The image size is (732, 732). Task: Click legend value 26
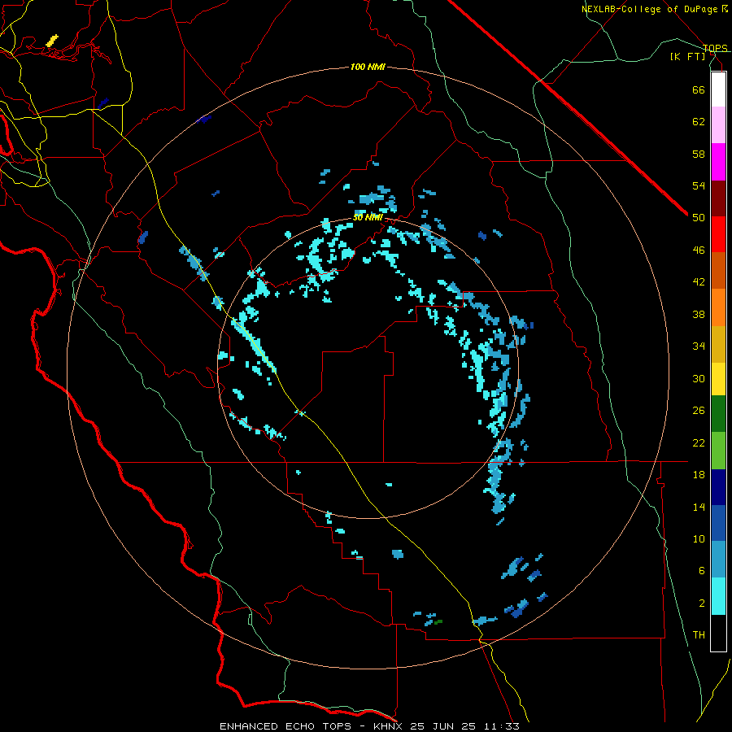click(x=699, y=411)
